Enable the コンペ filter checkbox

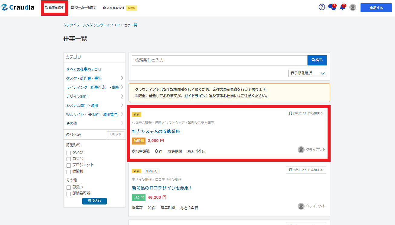click(69, 159)
